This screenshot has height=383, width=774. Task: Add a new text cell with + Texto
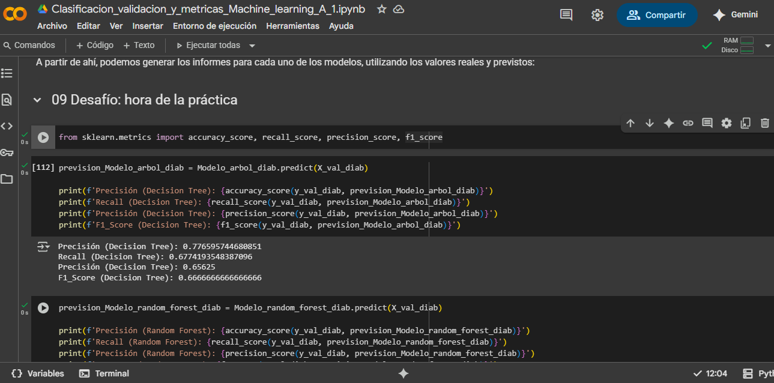139,45
